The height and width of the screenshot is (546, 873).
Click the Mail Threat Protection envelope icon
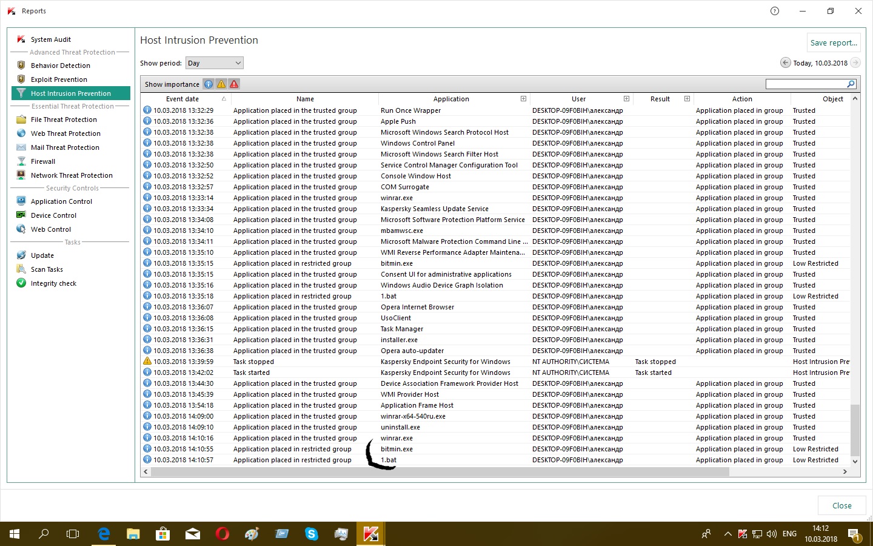point(21,147)
